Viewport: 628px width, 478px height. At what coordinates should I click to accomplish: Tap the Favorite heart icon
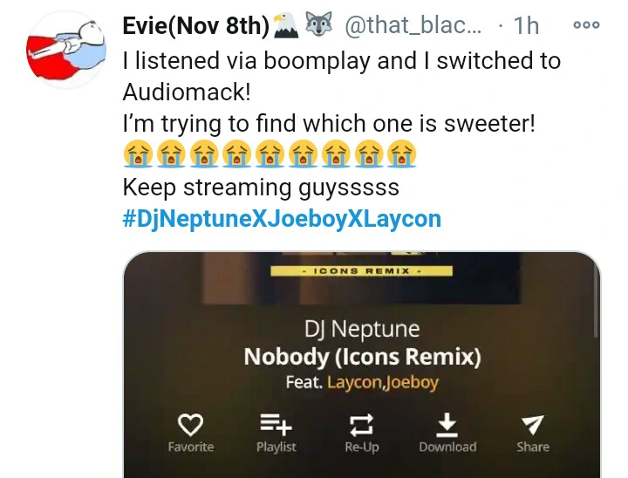click(190, 425)
